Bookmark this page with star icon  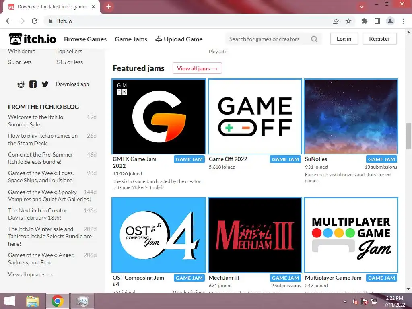(x=348, y=21)
